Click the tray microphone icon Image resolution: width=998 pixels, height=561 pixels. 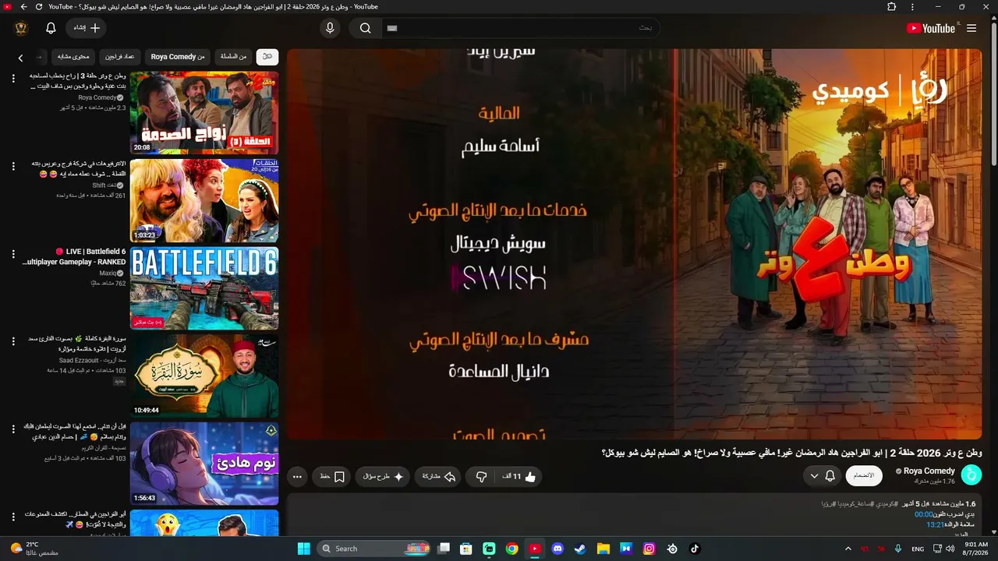tap(898, 549)
